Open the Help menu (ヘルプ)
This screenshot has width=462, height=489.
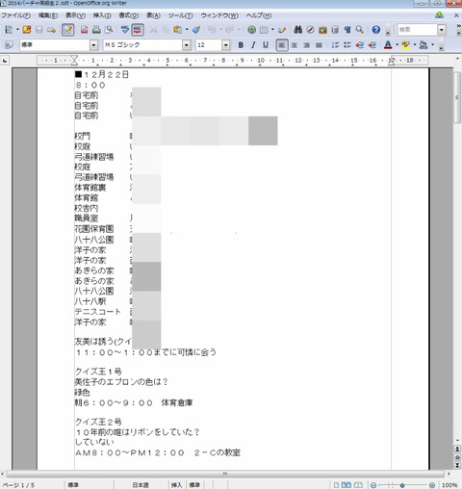[x=259, y=15]
